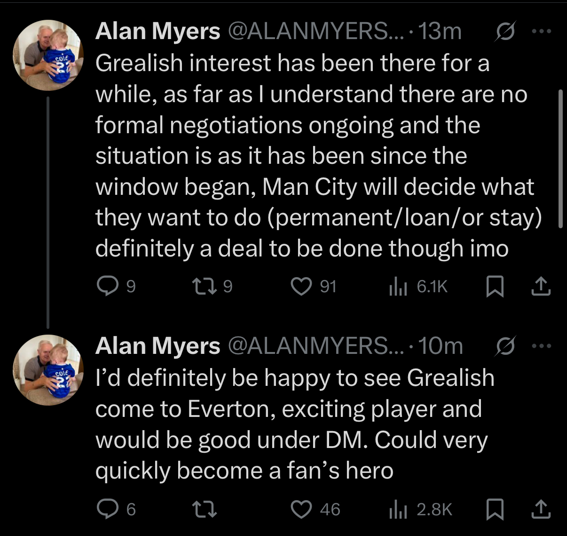Retweet the first tweet with 9 reposts
Image resolution: width=567 pixels, height=536 pixels.
click(x=204, y=286)
